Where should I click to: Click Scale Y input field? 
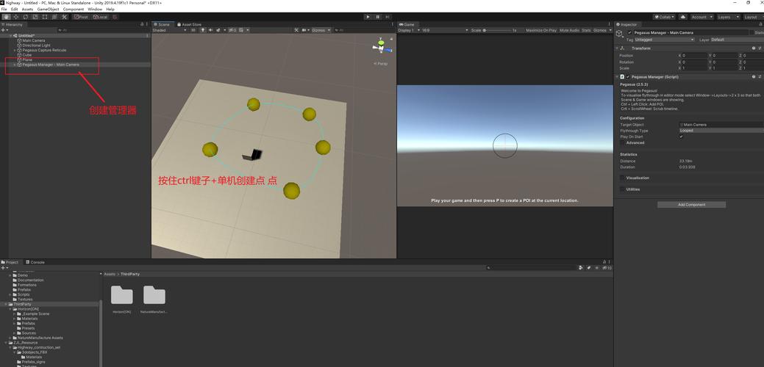724,68
